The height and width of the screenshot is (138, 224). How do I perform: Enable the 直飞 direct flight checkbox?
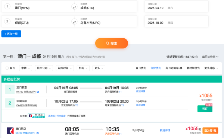click(7, 68)
